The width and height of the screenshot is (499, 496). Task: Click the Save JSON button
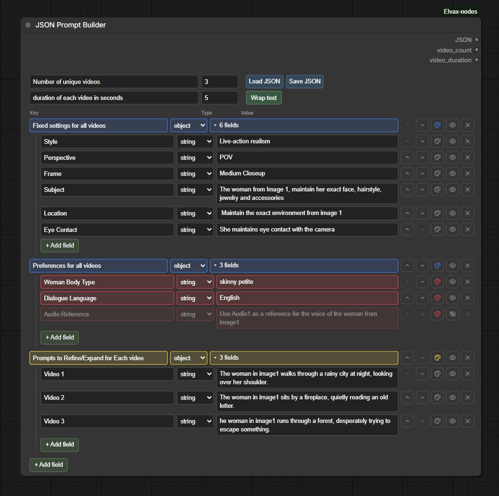305,81
